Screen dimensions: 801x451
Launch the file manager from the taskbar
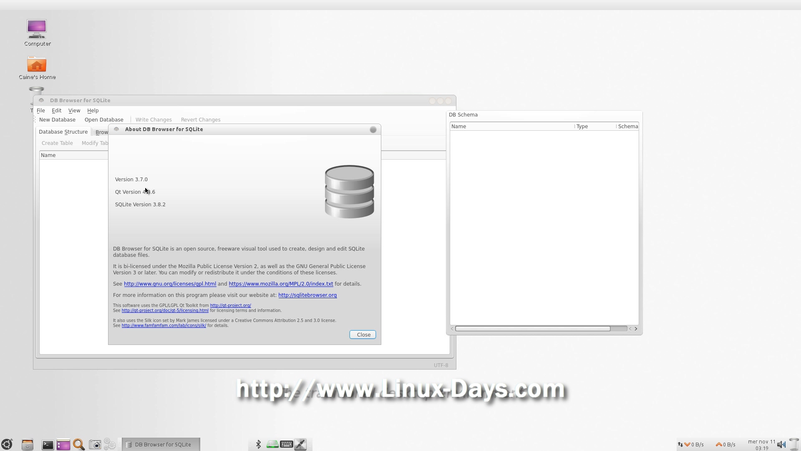coord(28,444)
